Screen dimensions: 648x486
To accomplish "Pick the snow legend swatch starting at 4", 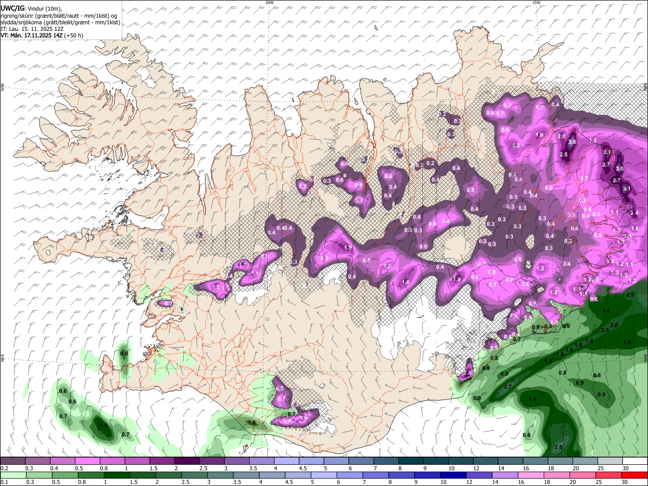I will [x=286, y=461].
